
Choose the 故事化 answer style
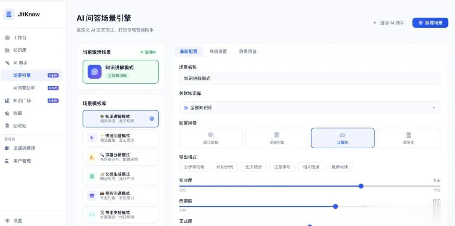coord(408,138)
